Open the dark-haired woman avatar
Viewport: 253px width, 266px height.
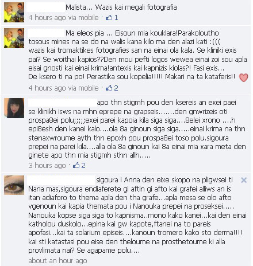pyautogui.click(x=14, y=108)
